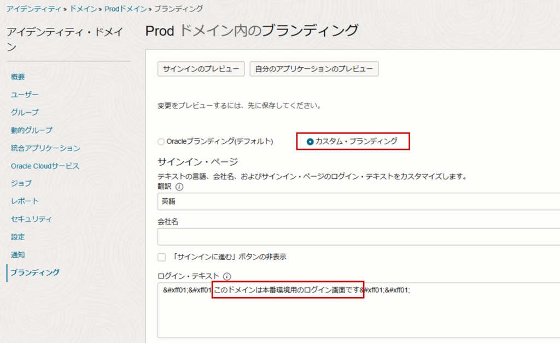Select ブランディング in the sidebar

pos(35,272)
